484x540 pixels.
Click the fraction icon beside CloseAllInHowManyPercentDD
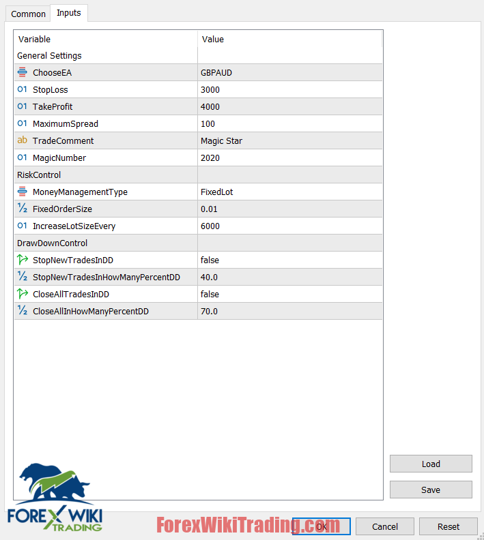[22, 311]
